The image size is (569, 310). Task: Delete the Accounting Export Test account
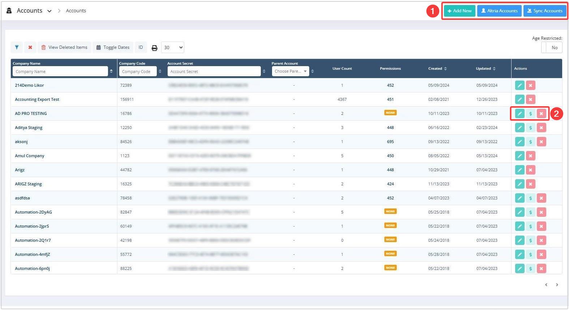pos(530,99)
